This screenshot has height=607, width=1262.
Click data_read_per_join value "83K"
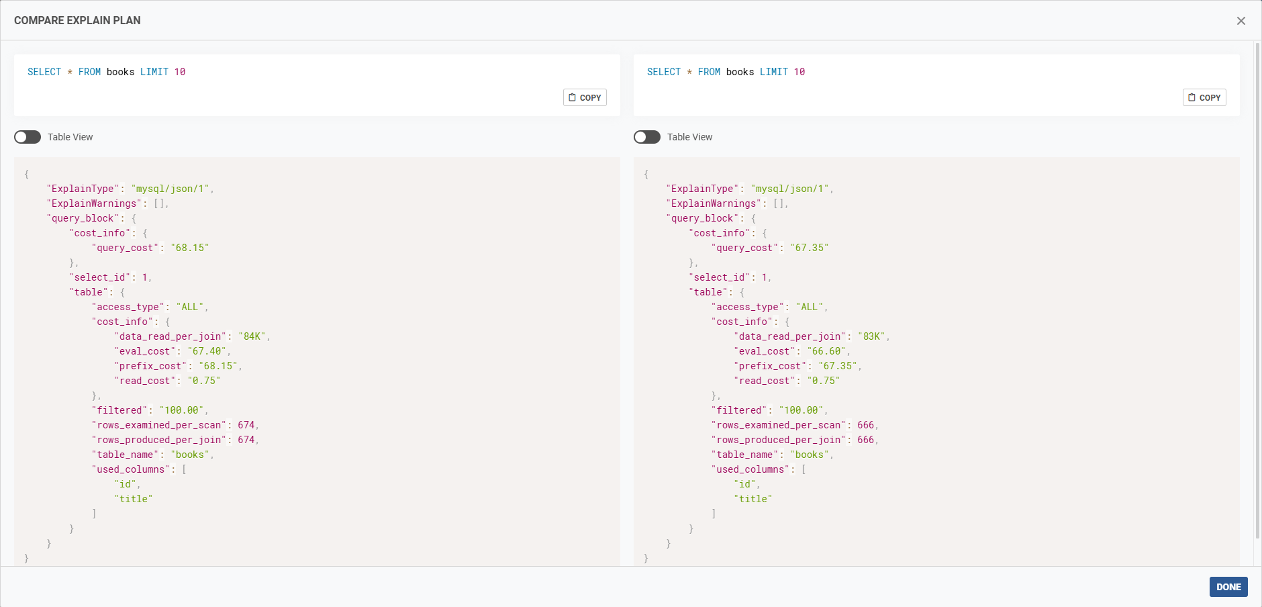point(872,336)
